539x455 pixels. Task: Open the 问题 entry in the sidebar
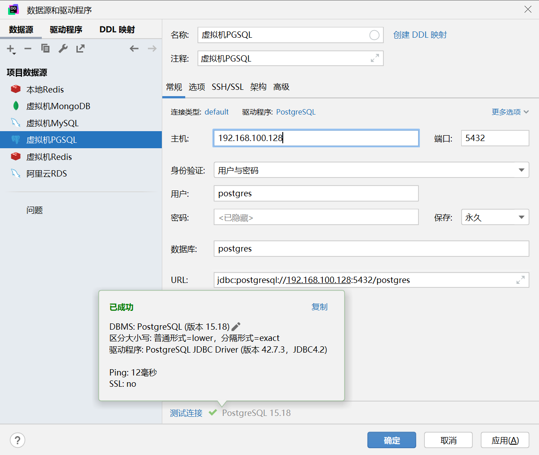point(35,210)
